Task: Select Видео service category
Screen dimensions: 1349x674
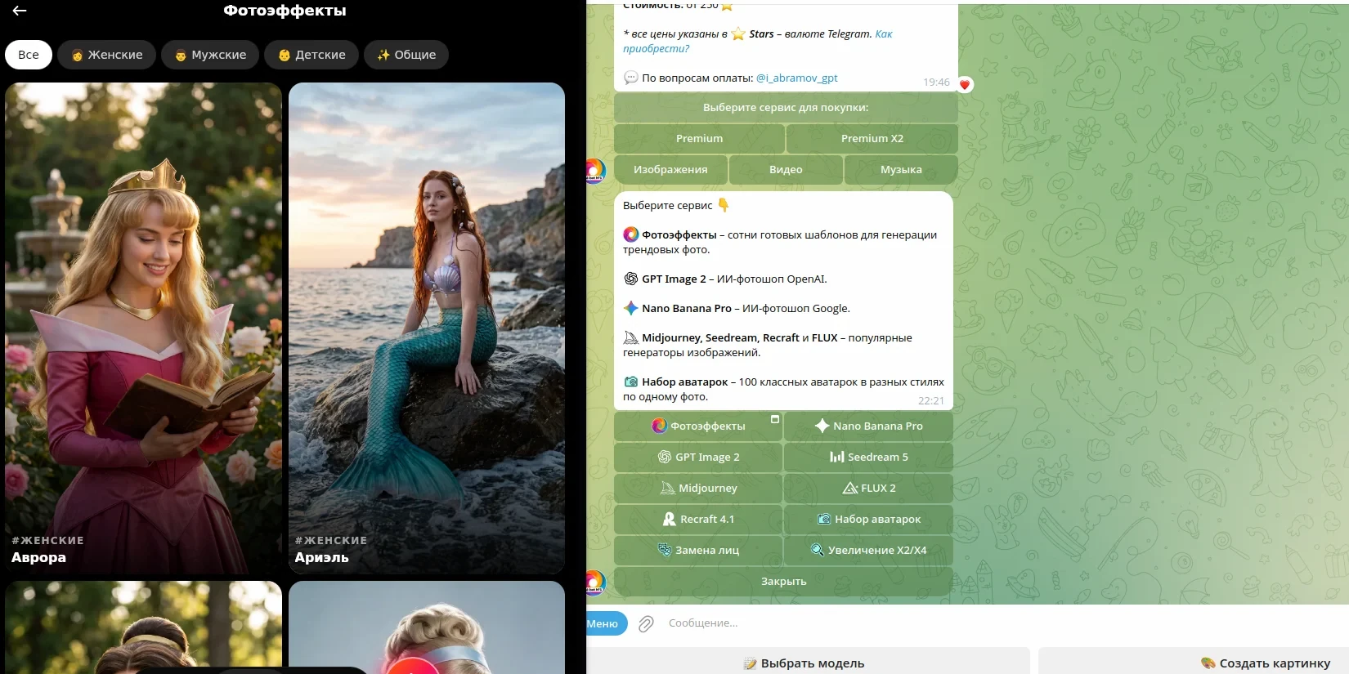Action: pos(786,169)
